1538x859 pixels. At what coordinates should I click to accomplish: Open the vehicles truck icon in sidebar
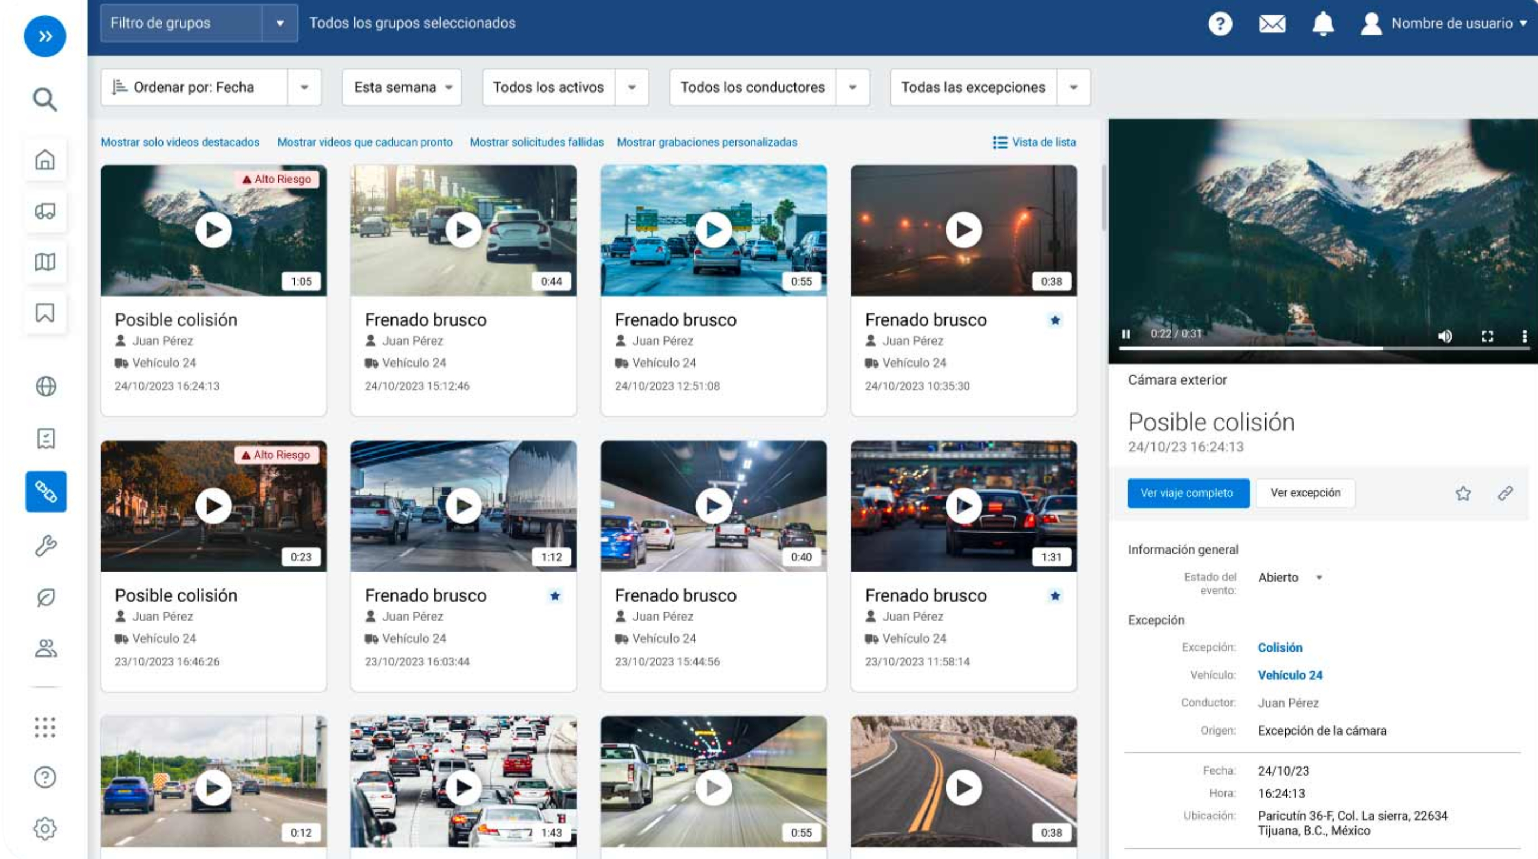[x=45, y=211]
